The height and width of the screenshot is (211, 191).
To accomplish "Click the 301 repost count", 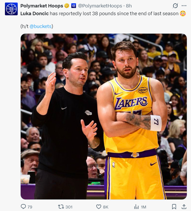I will (69, 207).
